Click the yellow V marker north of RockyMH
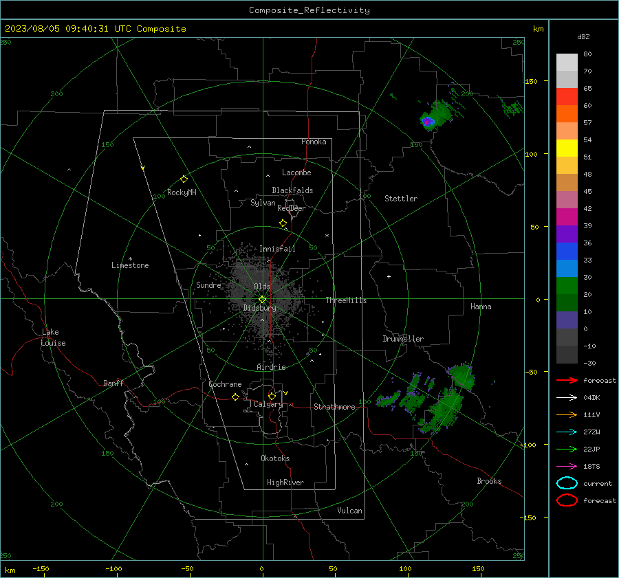Viewport: 619px width, 578px height. click(143, 168)
